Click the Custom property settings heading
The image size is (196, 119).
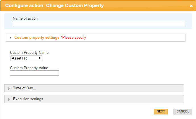click(37, 37)
